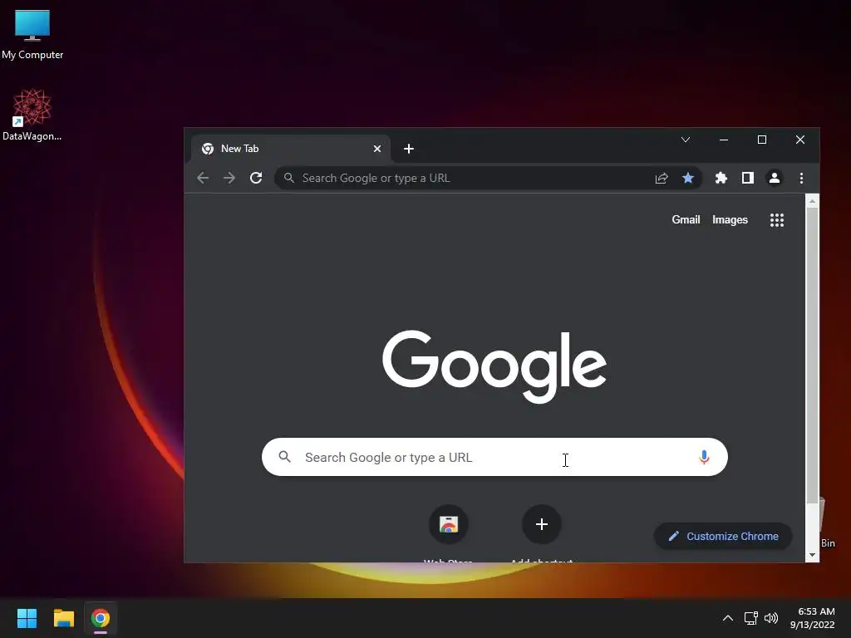
Task: Focus the Google search box on page
Action: pyautogui.click(x=494, y=457)
